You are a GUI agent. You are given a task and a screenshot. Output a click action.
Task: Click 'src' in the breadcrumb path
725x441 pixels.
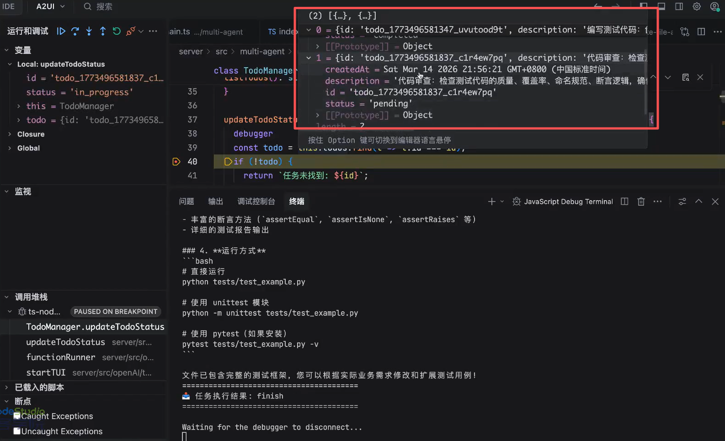(x=222, y=52)
